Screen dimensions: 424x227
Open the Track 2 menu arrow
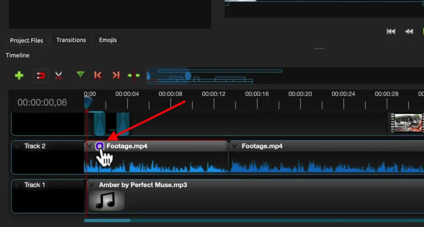[17, 146]
